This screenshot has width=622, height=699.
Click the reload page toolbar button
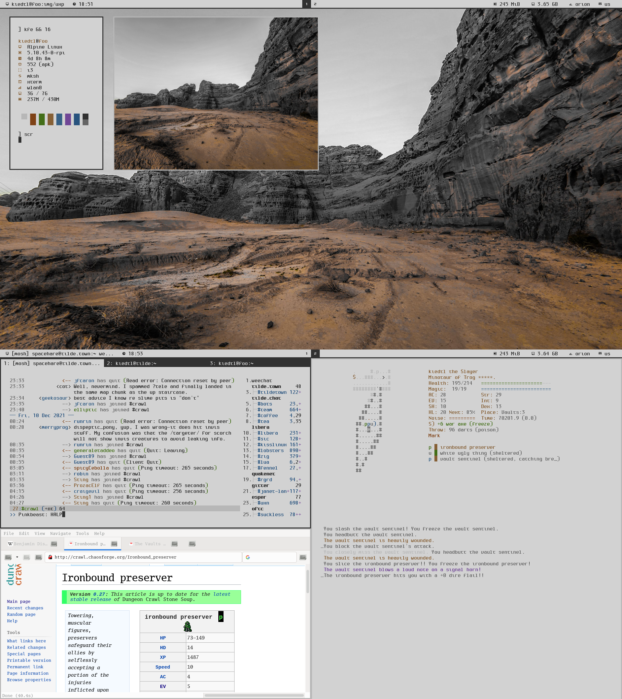click(x=38, y=557)
